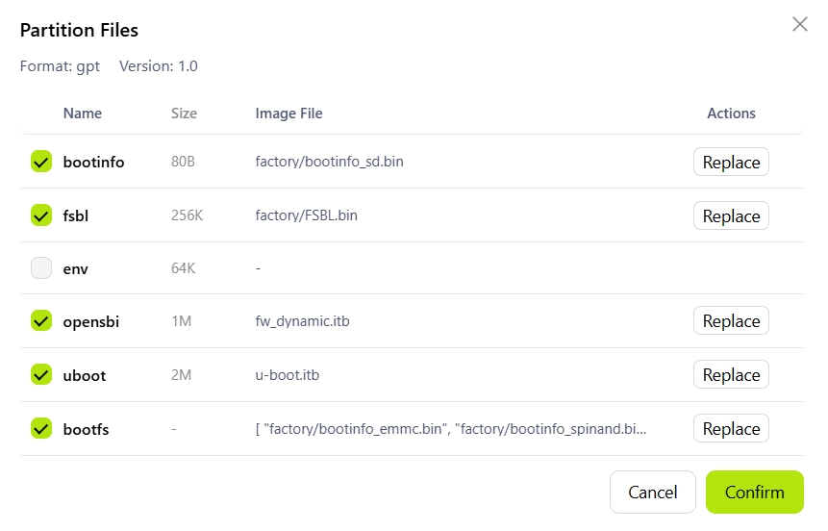Close the Partition Files dialog

click(x=799, y=24)
